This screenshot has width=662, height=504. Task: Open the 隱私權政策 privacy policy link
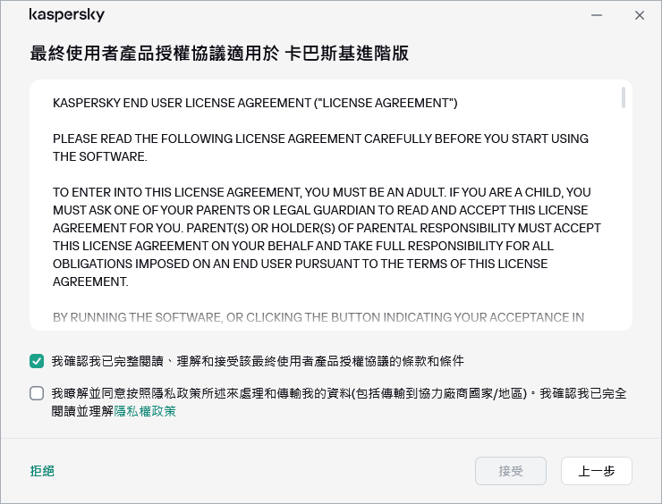(145, 411)
